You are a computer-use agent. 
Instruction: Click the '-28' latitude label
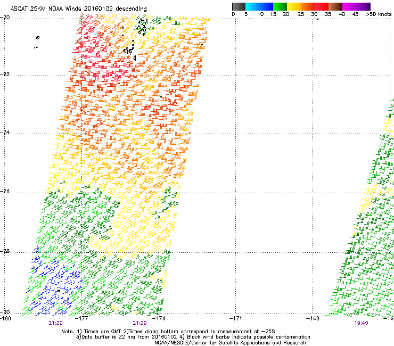pos(5,251)
